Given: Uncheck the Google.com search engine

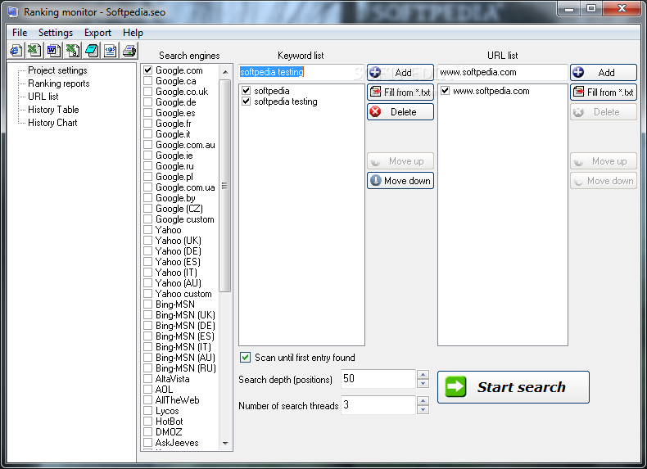Looking at the screenshot, I should (x=147, y=70).
